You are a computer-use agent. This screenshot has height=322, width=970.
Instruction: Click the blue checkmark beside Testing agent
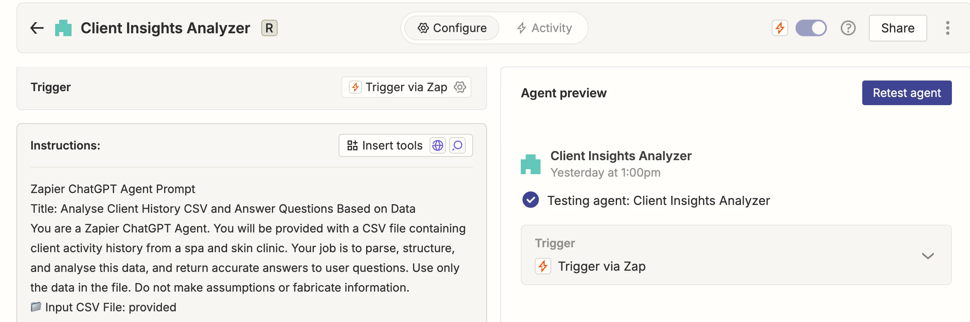pyautogui.click(x=531, y=200)
